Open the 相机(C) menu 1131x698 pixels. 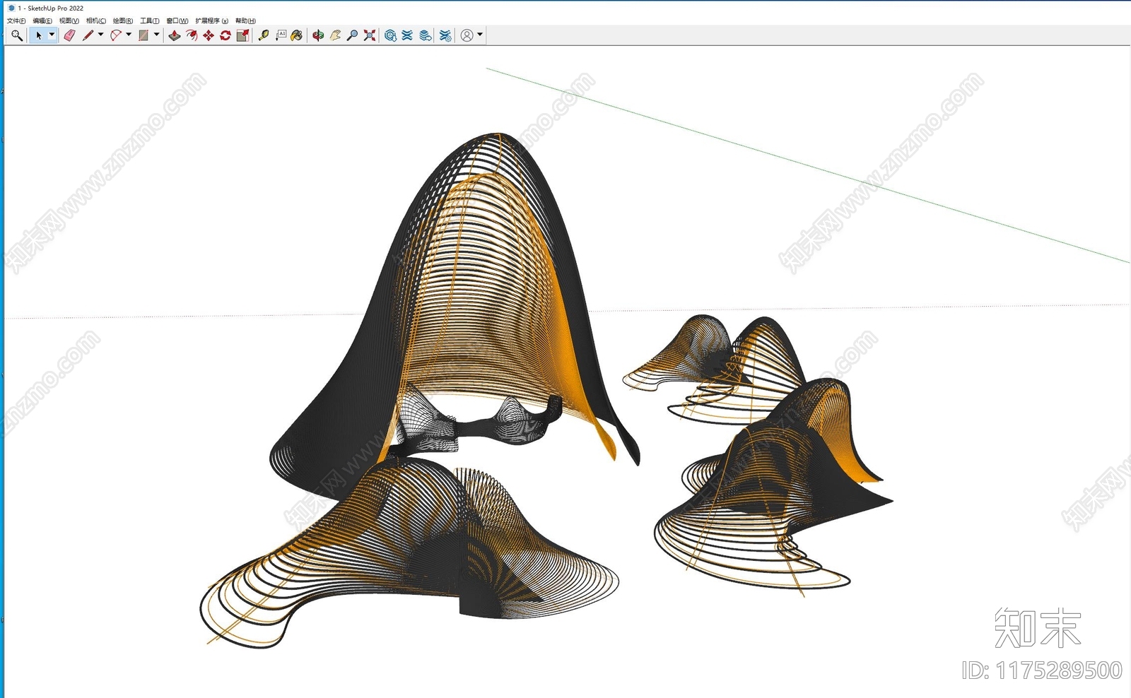coord(96,20)
